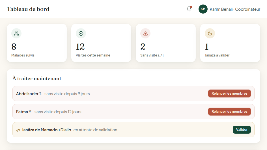
Task: Open the notifications bell
Action: tap(189, 9)
